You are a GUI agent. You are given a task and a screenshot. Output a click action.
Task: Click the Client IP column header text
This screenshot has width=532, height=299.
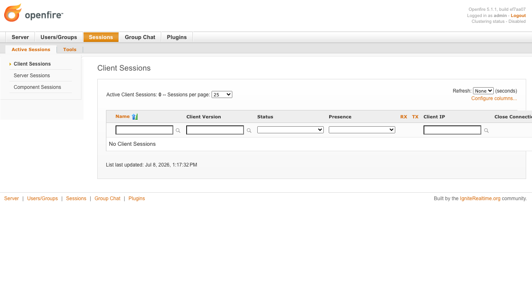pyautogui.click(x=434, y=117)
